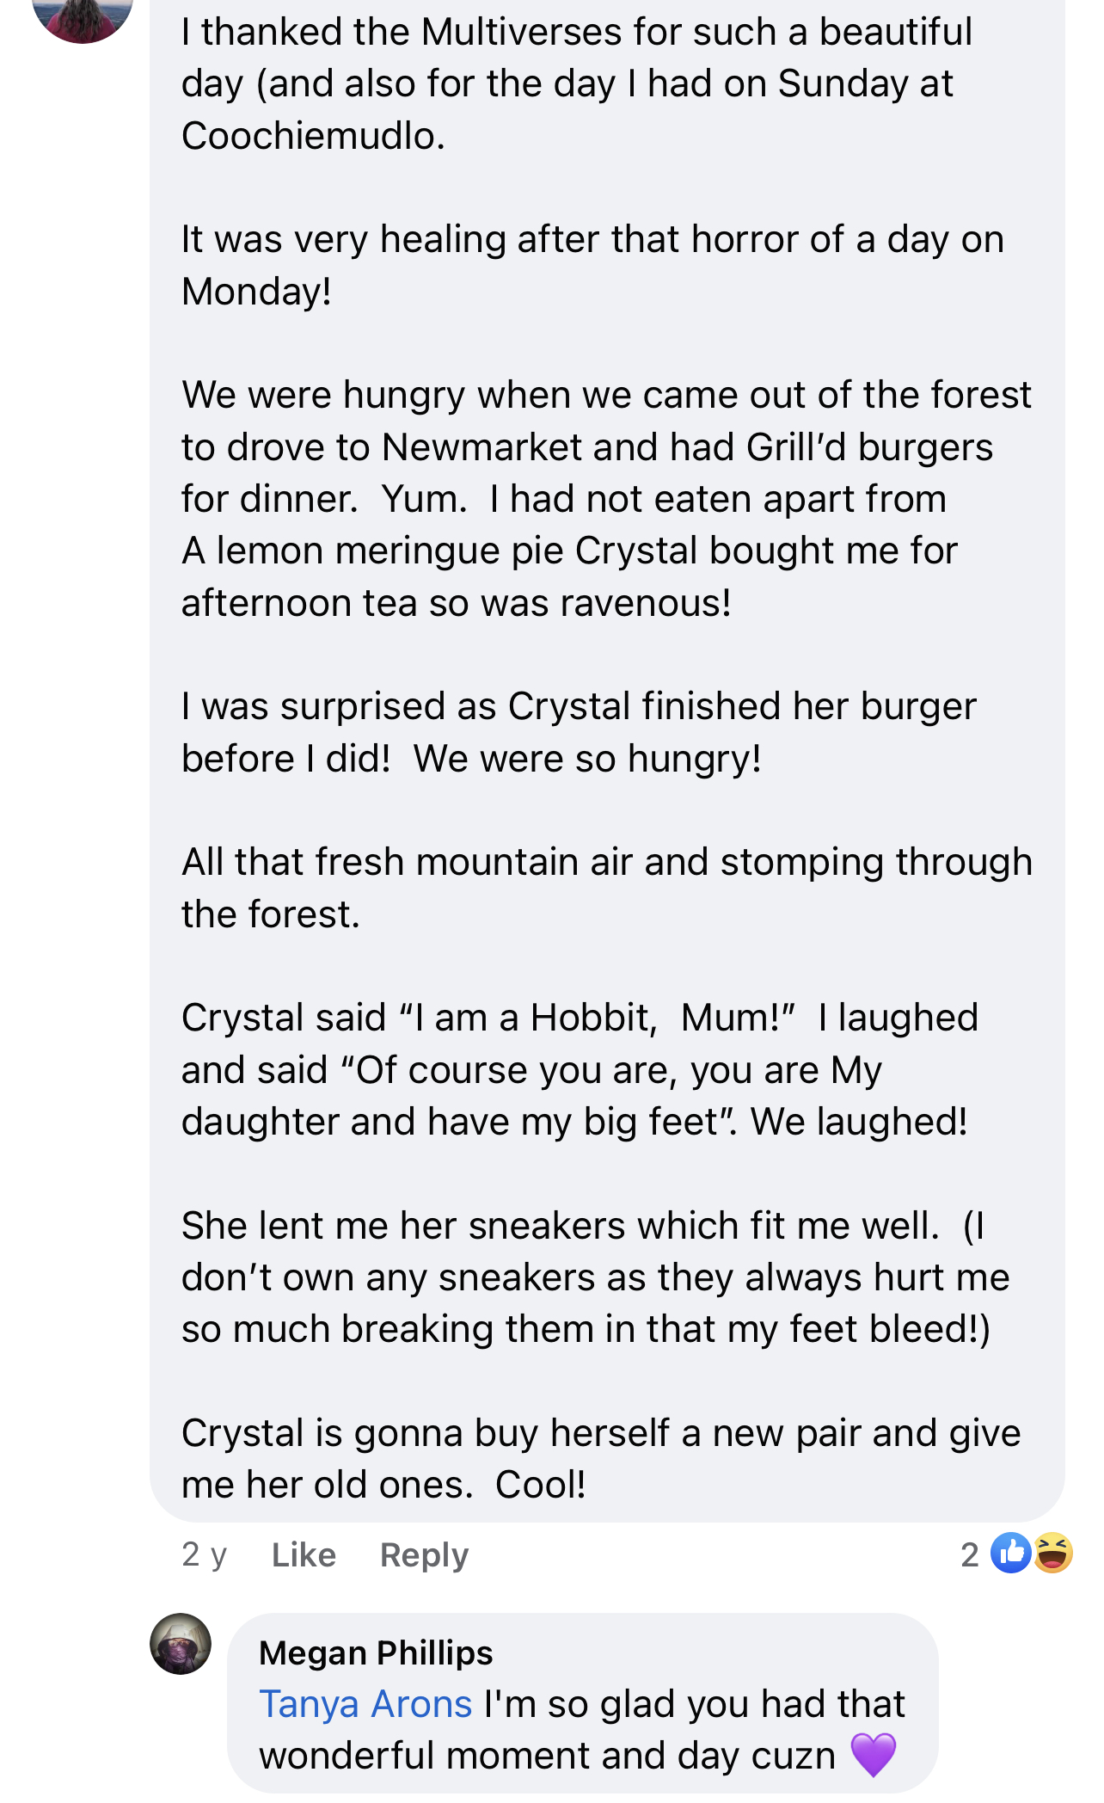The width and height of the screenshot is (1104, 1803).
Task: Tap the purple heart emoji
Action: point(873,1756)
